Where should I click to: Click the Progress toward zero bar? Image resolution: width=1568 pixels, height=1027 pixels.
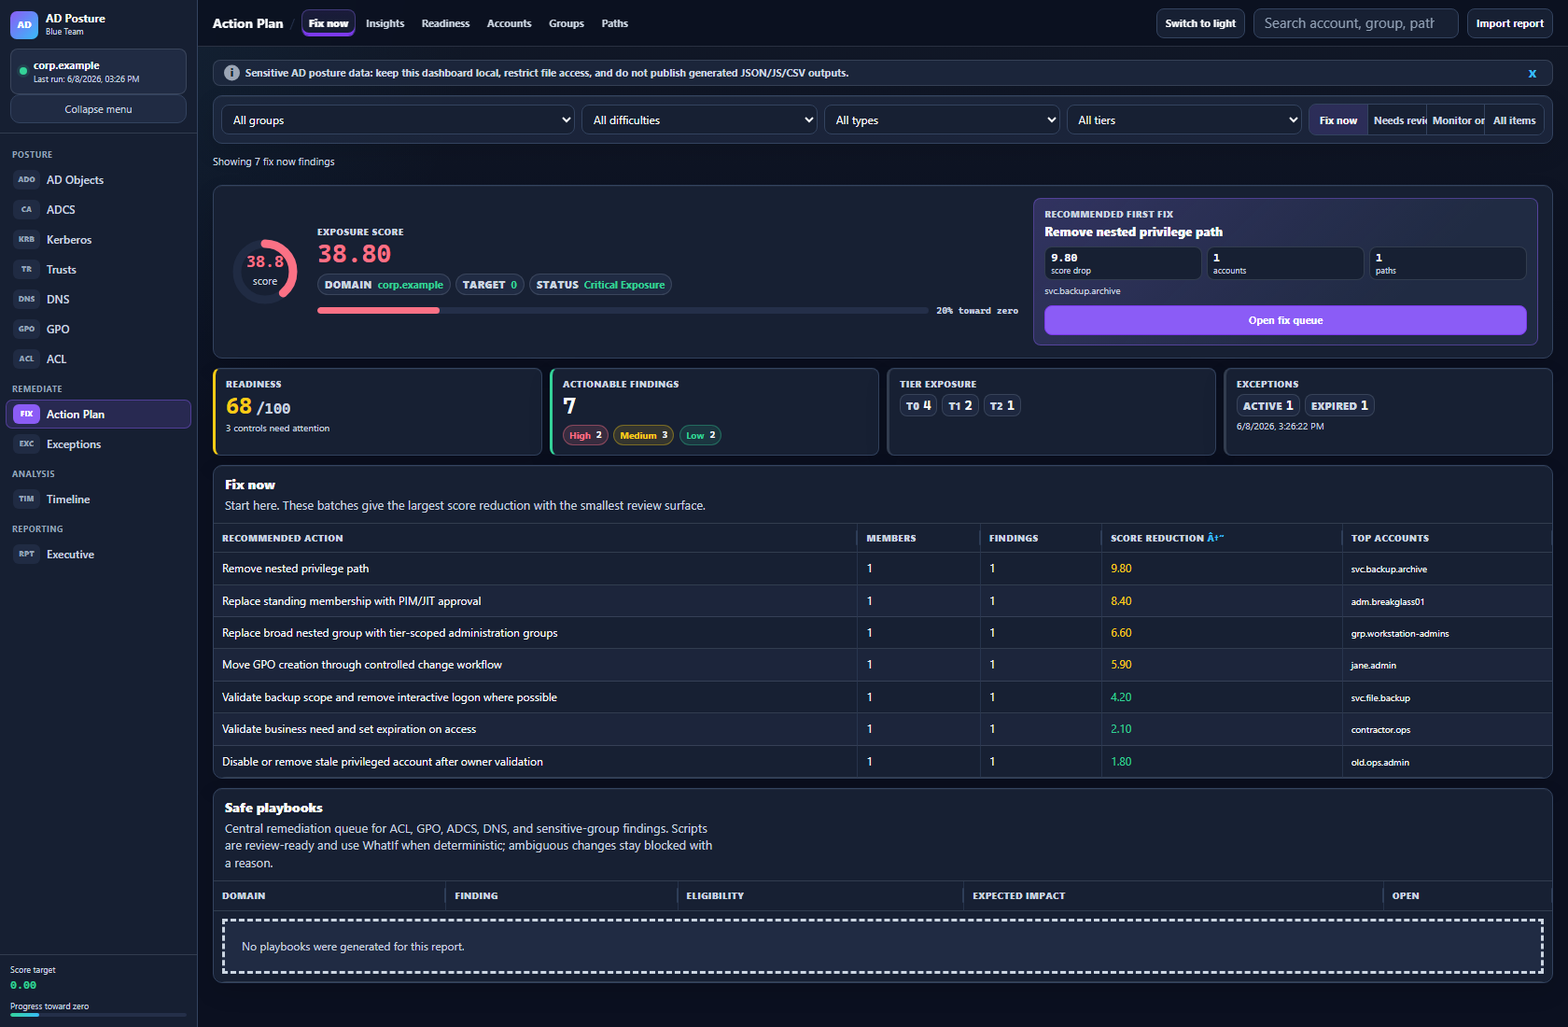pyautogui.click(x=98, y=1015)
